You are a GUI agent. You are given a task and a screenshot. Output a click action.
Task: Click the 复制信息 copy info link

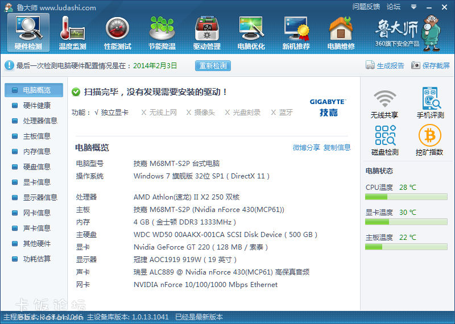click(337, 147)
